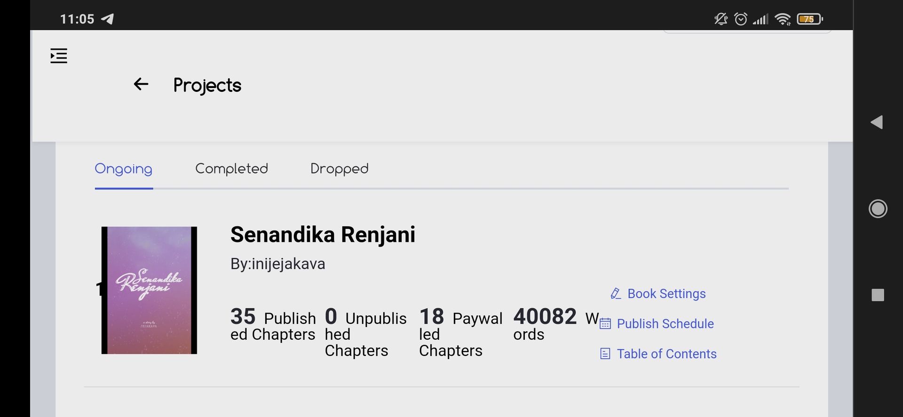Image resolution: width=903 pixels, height=417 pixels.
Task: Tap the battery indicator showing 75
Action: coord(810,19)
